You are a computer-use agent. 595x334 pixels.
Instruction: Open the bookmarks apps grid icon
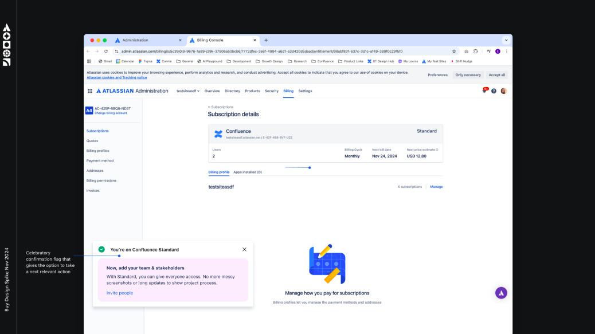click(89, 61)
